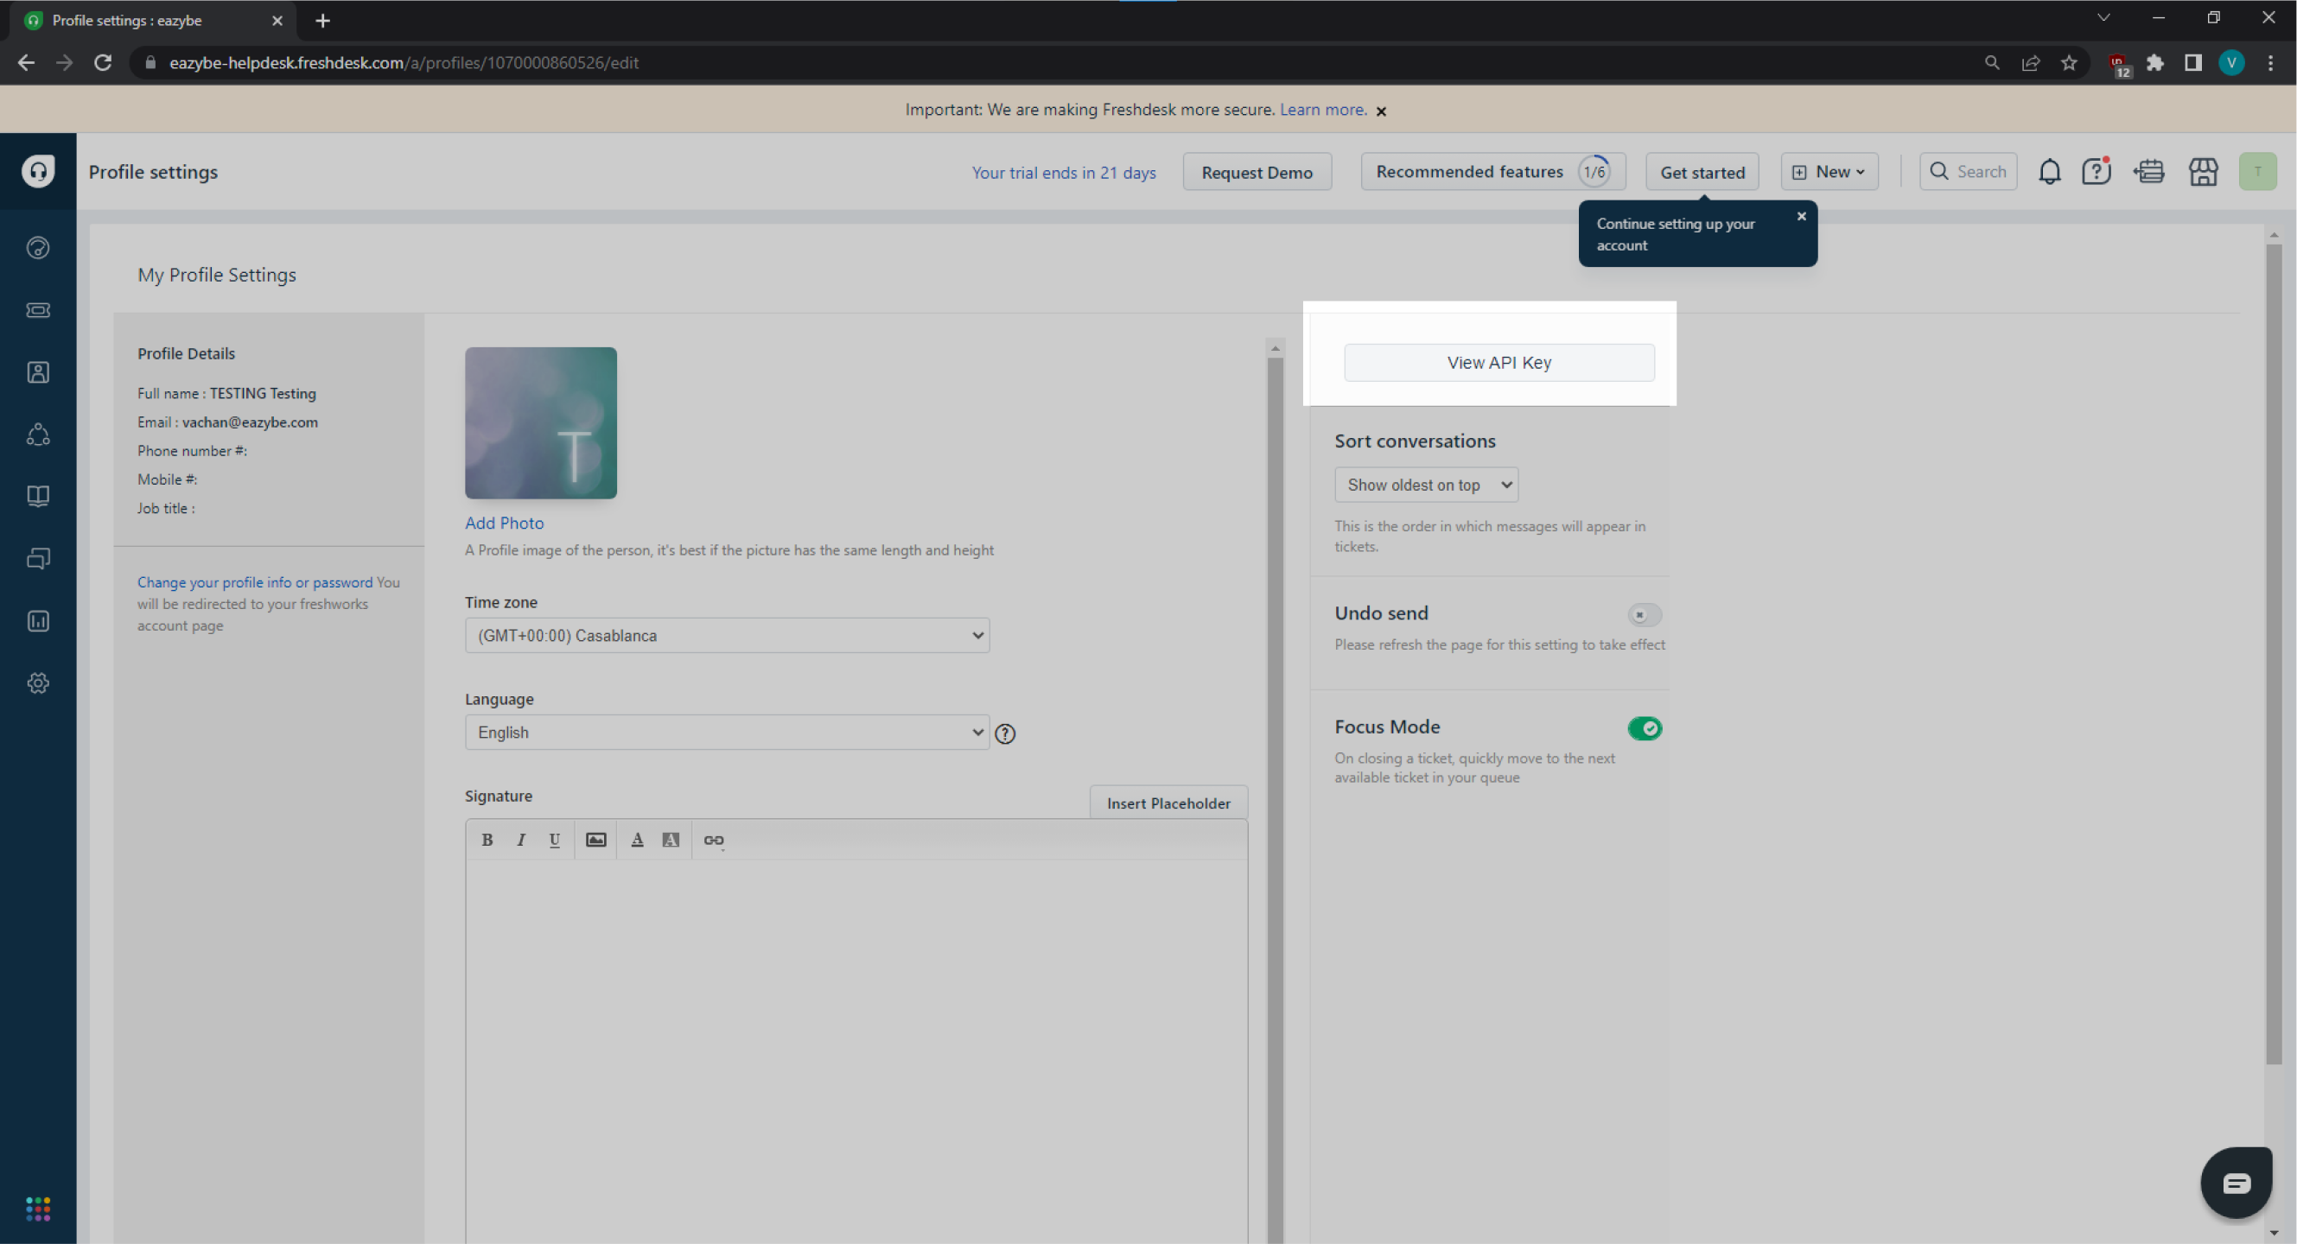Open the Sort conversations dropdown
The height and width of the screenshot is (1244, 2297).
(x=1425, y=486)
